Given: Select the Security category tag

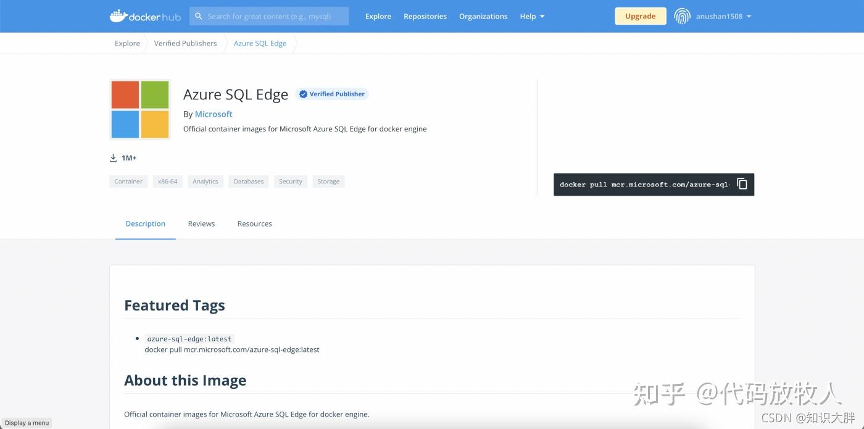Looking at the screenshot, I should click(x=290, y=181).
